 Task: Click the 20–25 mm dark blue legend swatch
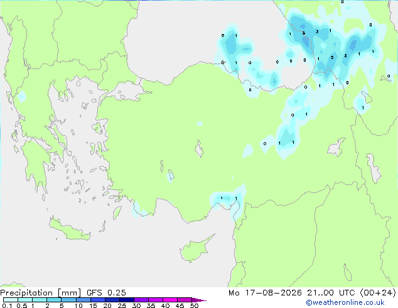112,300
